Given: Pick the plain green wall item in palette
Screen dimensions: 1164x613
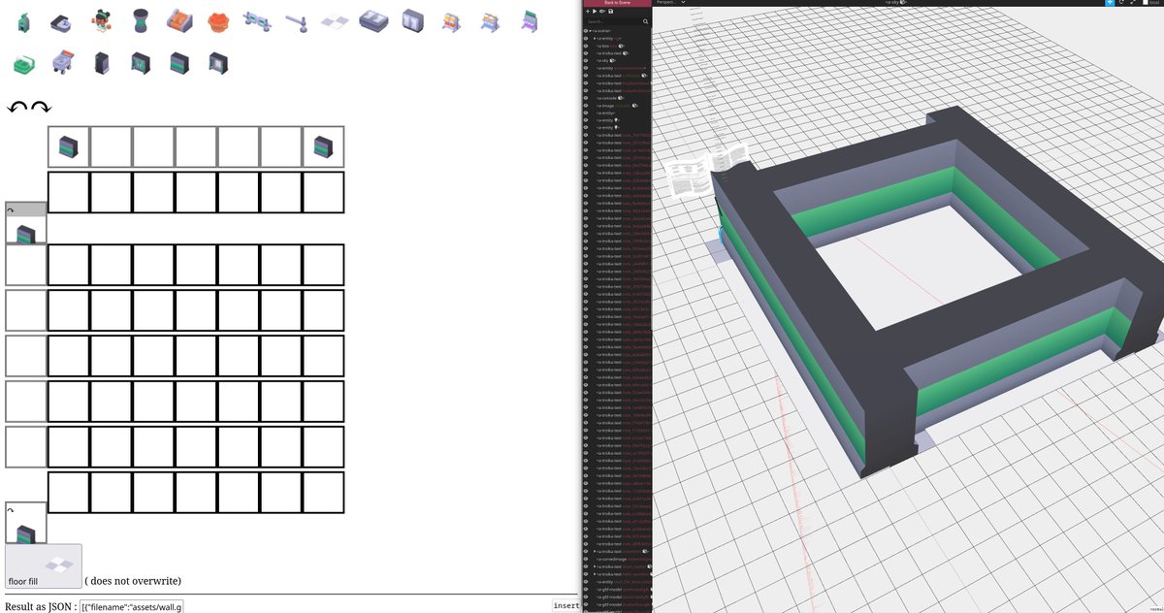Looking at the screenshot, I should click(x=180, y=63).
